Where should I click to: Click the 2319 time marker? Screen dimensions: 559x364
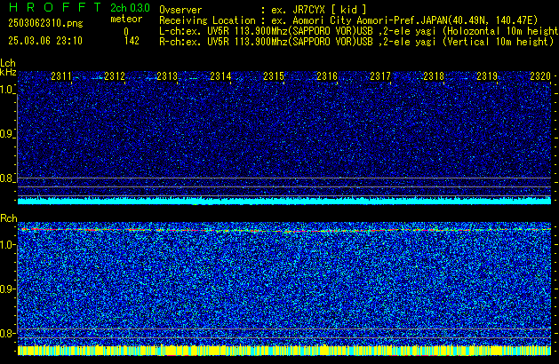(x=487, y=76)
